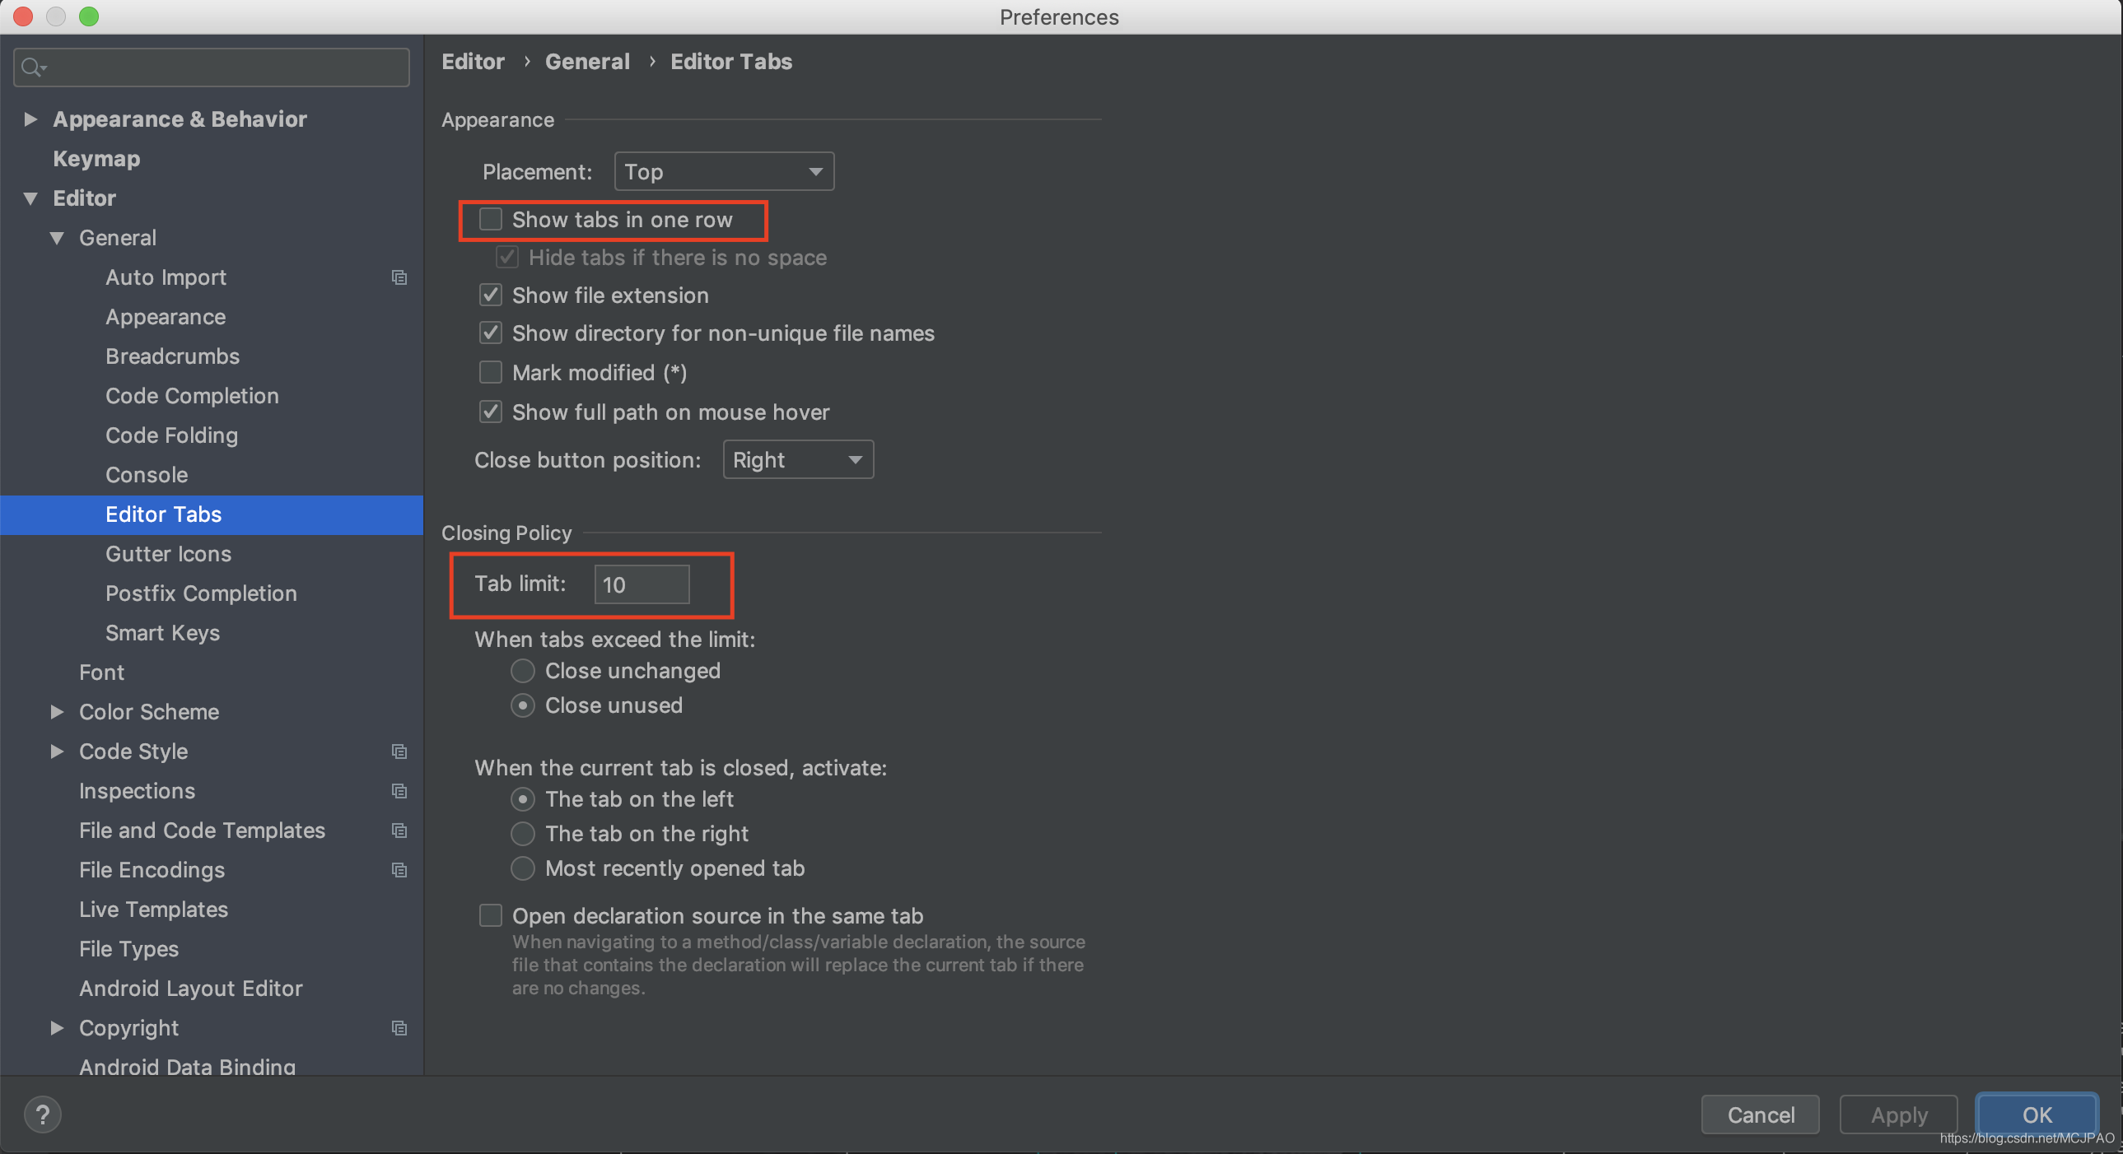Click the Gutter Icons settings item
The height and width of the screenshot is (1154, 2123).
168,553
